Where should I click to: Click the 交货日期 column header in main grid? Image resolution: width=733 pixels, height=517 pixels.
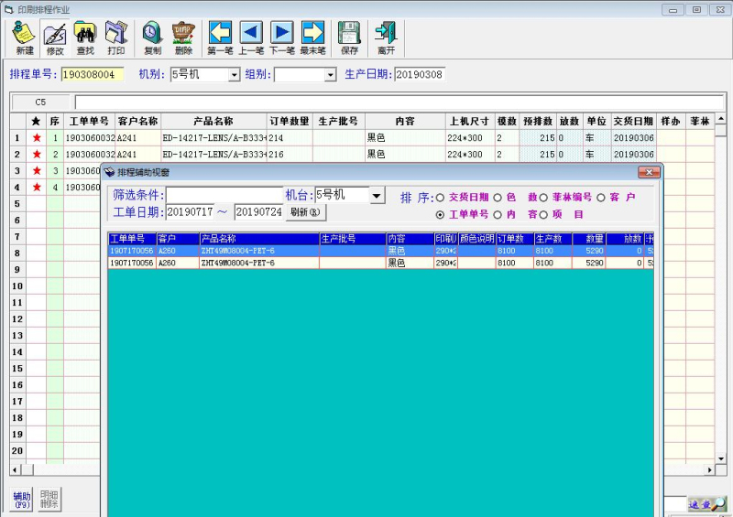(633, 122)
